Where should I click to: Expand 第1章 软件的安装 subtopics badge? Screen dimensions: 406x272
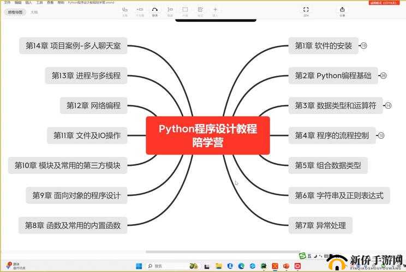[x=364, y=46]
